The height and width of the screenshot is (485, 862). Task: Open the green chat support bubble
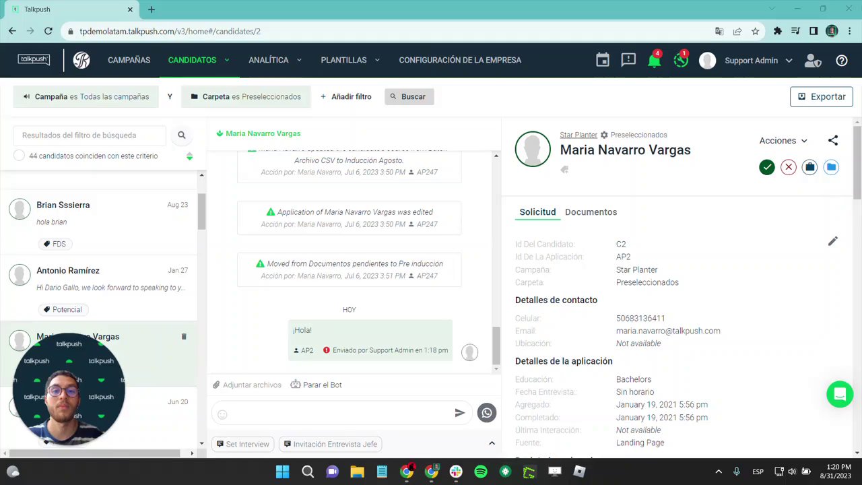840,394
